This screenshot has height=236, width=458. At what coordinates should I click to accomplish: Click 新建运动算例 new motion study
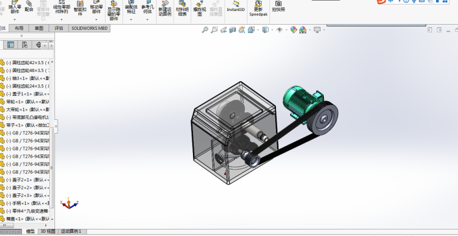pos(165,9)
